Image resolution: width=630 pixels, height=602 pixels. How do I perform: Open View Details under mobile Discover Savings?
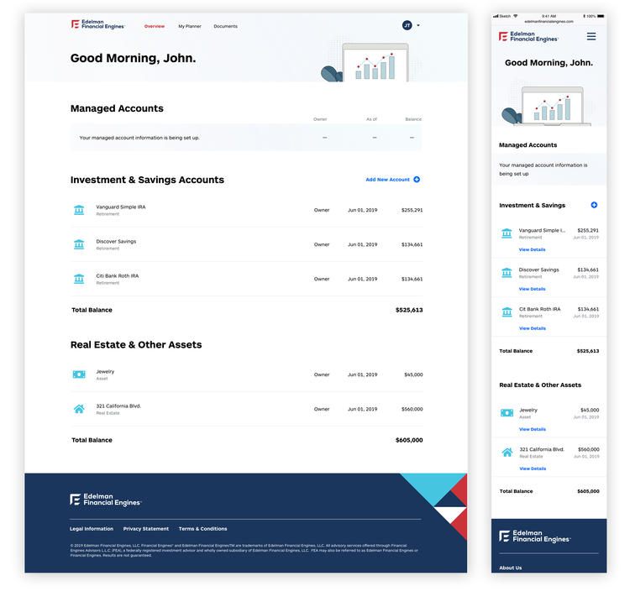[x=532, y=289]
